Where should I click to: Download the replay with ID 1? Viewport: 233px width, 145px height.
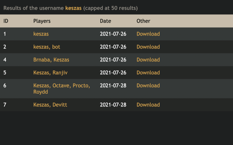point(148,34)
